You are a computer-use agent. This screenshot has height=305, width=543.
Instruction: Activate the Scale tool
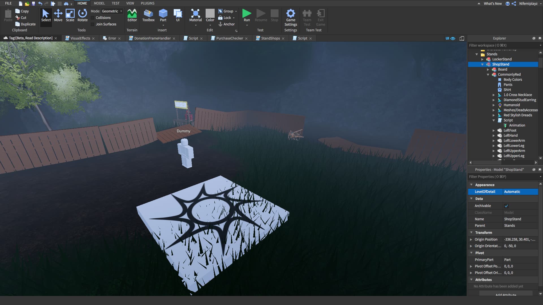(x=70, y=15)
